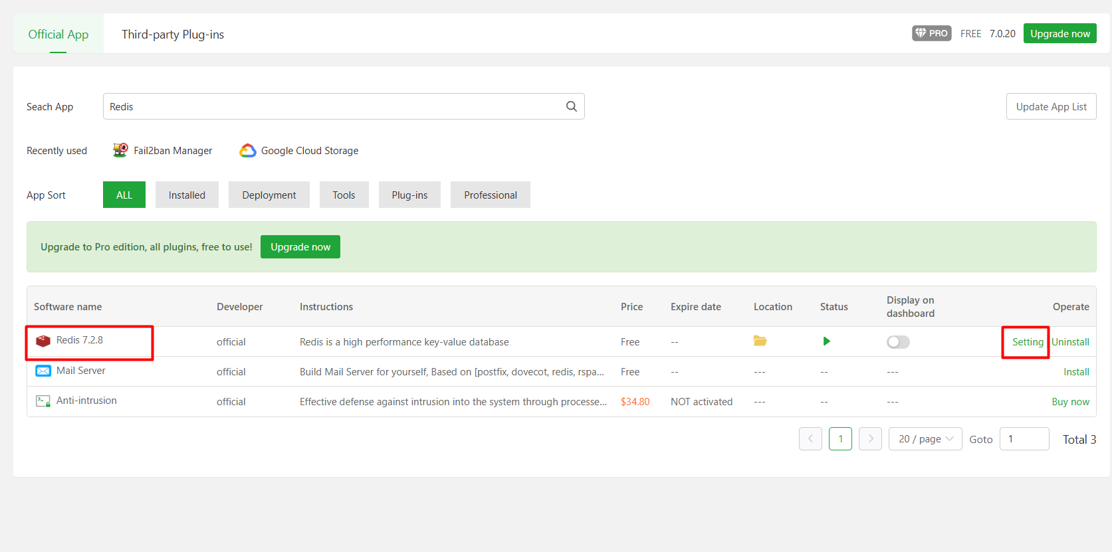Screen dimensions: 1112x552
Task: Click the version 7.0.20 text
Action: pos(1002,33)
